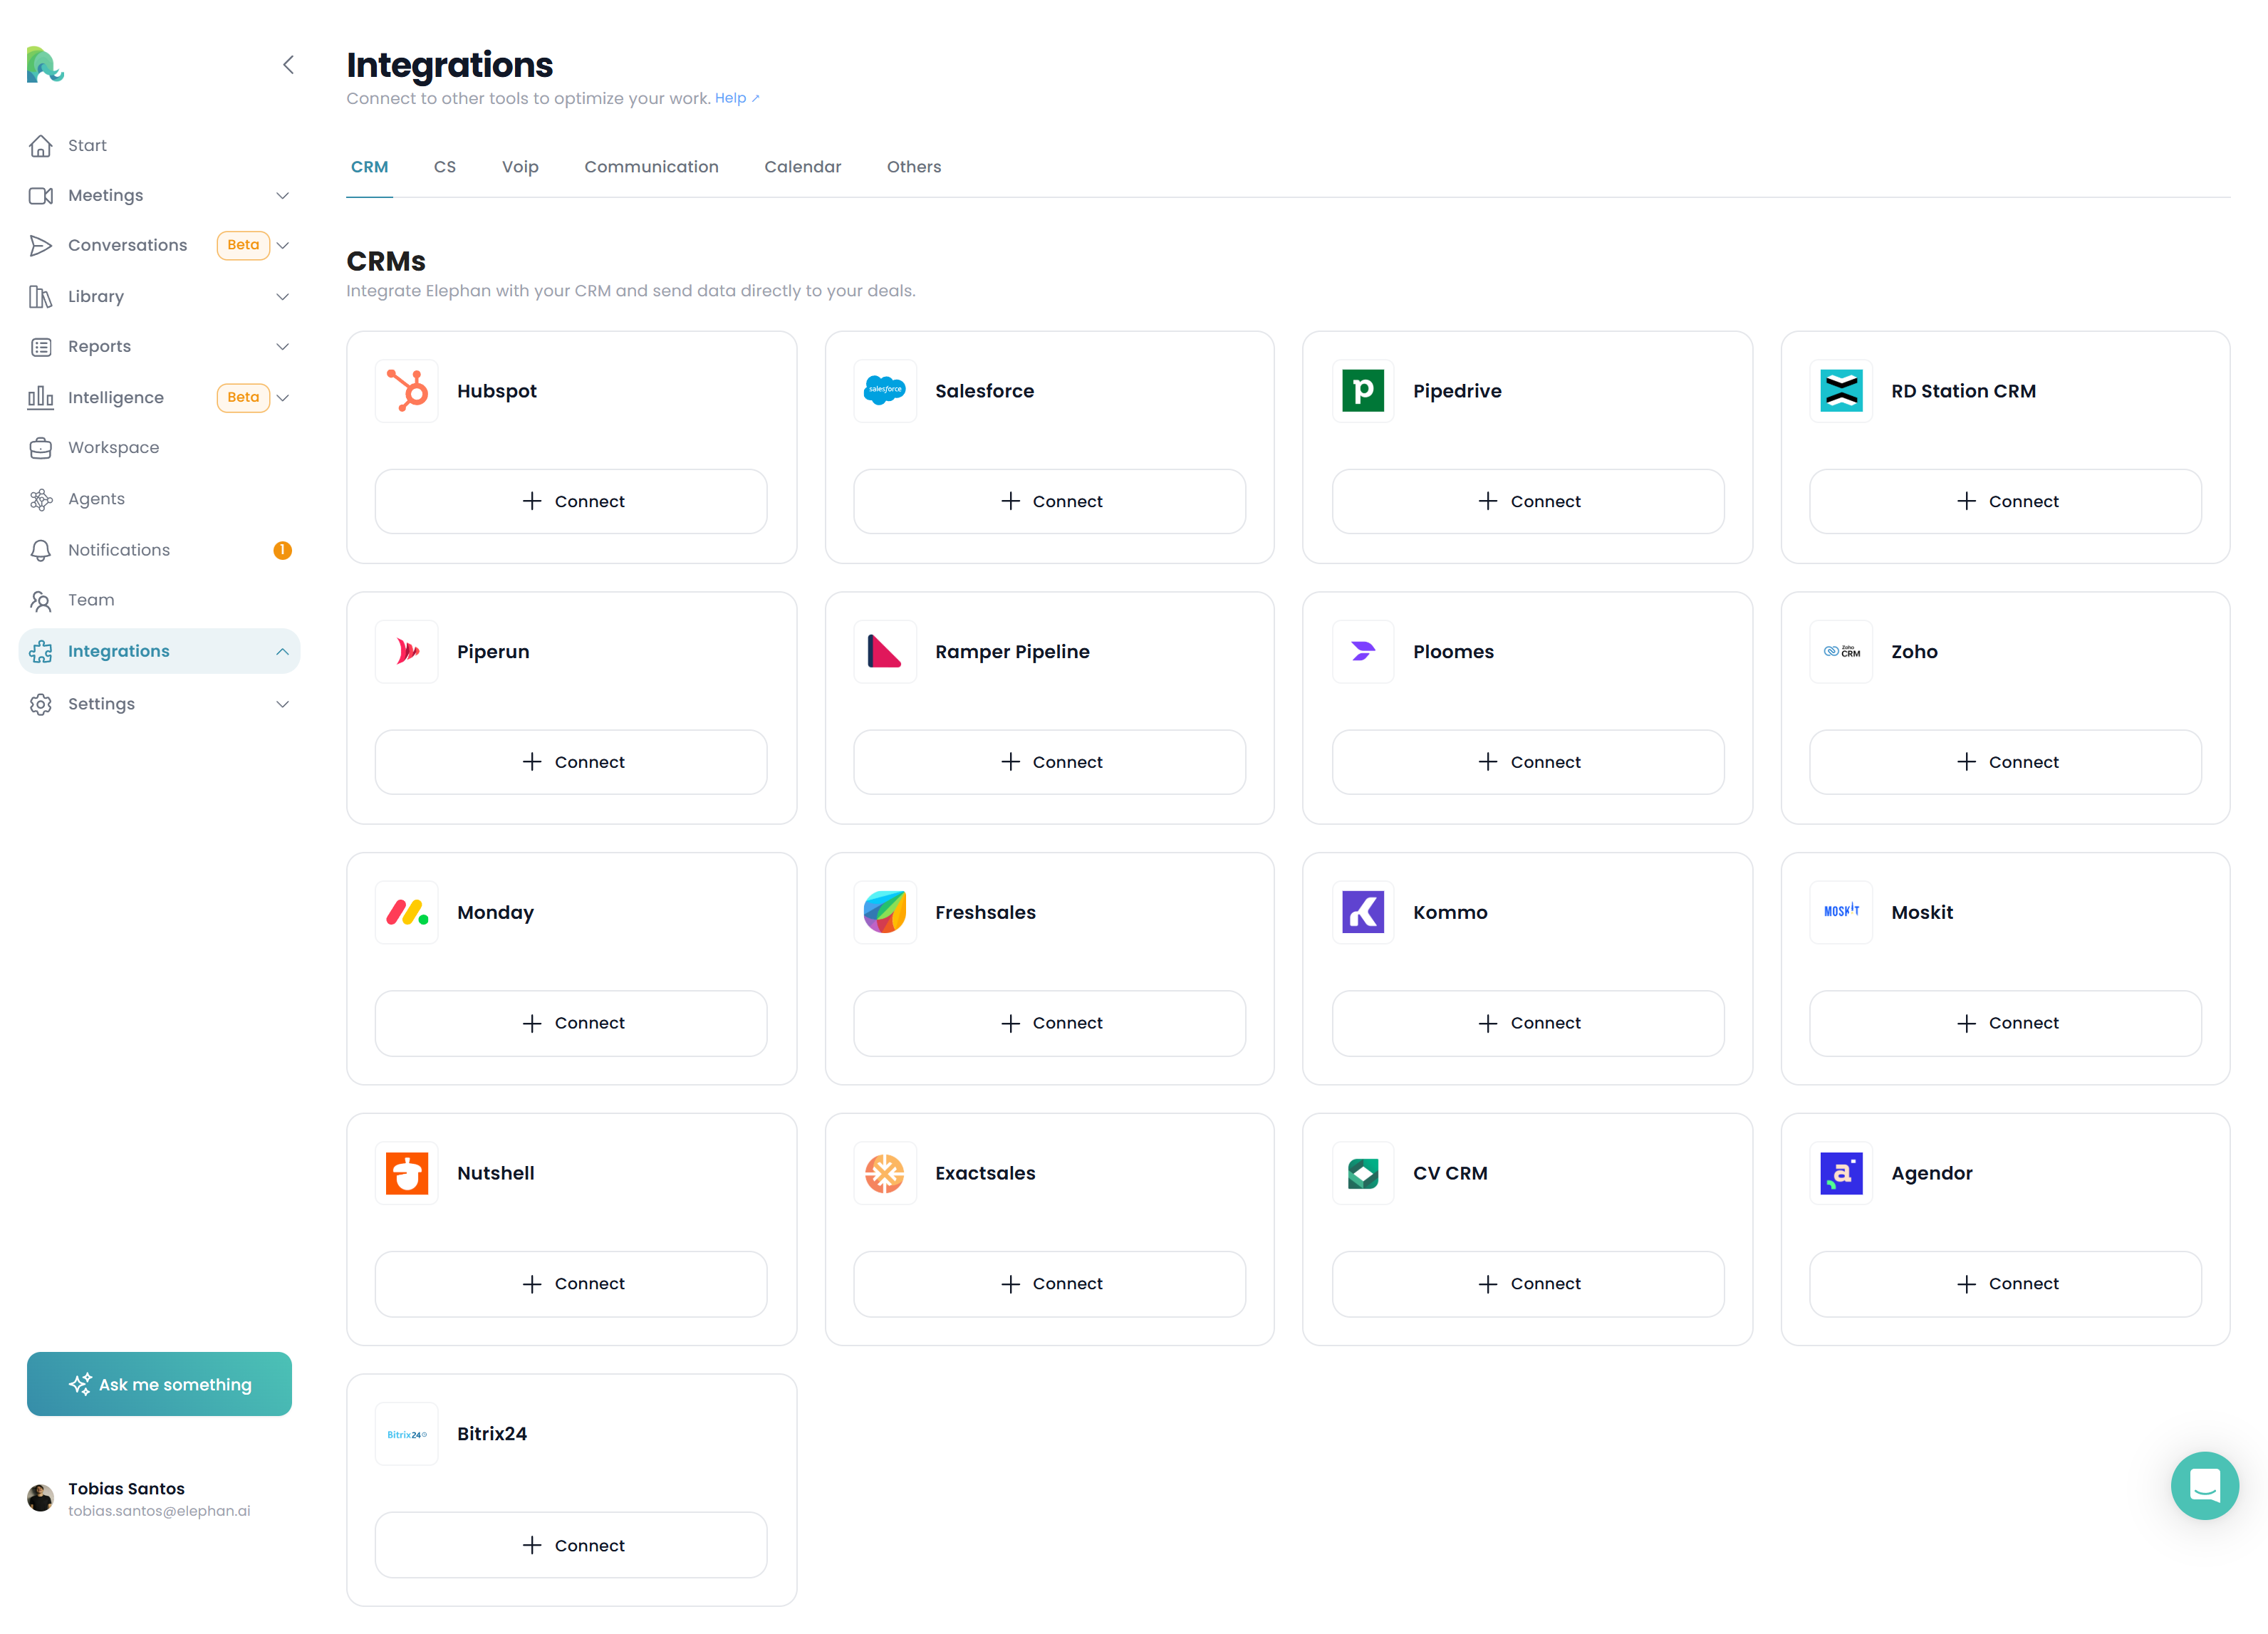2268x1634 pixels.
Task: Collapse the sidebar with the arrow icon
Action: click(x=288, y=65)
